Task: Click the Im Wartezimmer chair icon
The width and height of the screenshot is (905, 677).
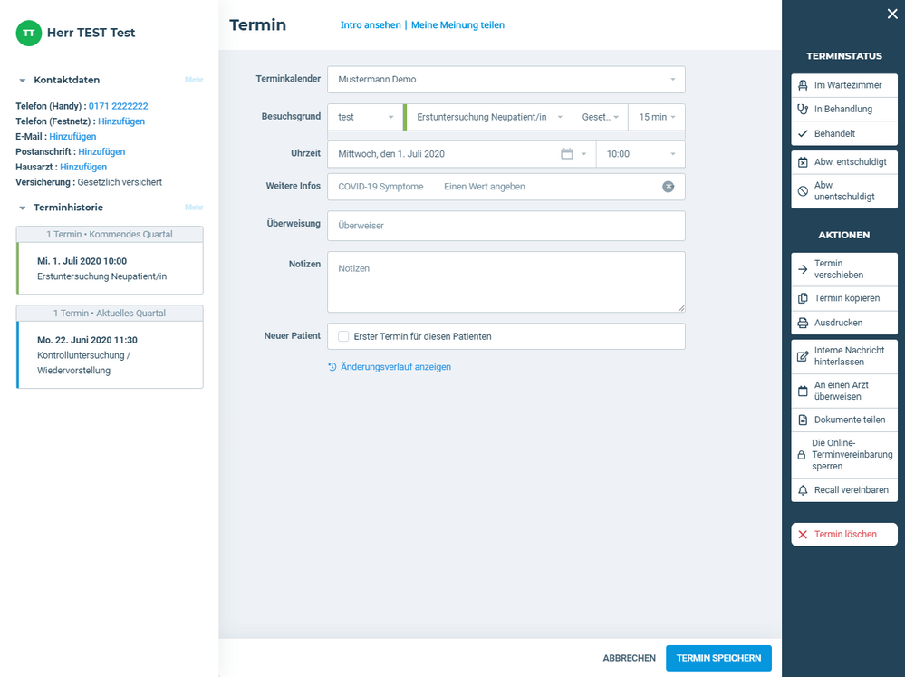Action: coord(803,85)
